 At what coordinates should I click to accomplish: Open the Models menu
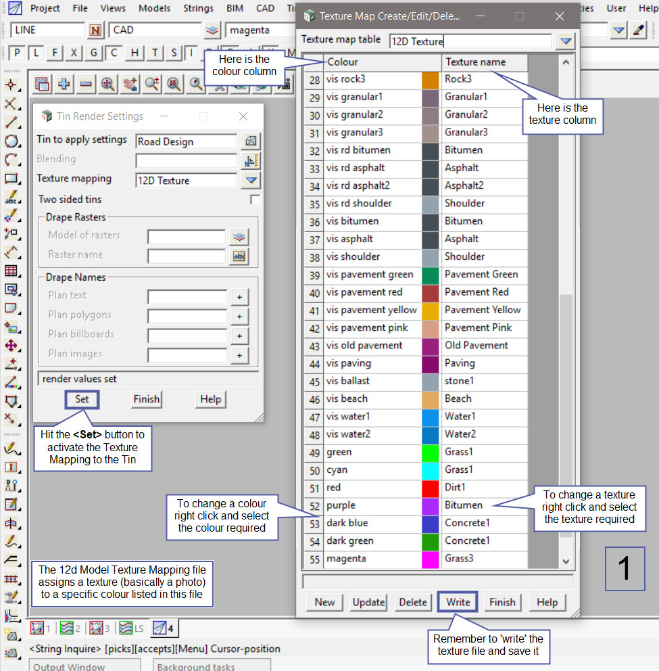pyautogui.click(x=154, y=8)
